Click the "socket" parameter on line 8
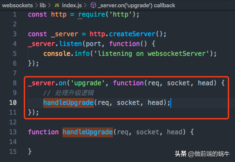Image resolution: width=235 pixels, height=162 pixels. [x=178, y=83]
